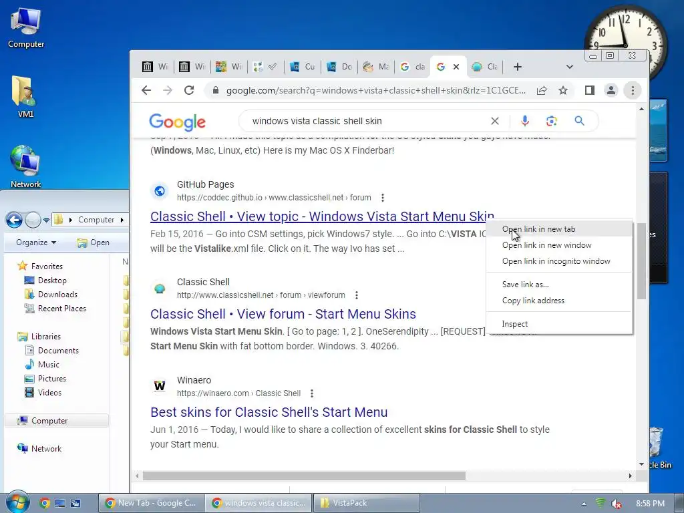Select Recent Places in Explorer sidebar
Viewport: 684px width, 513px height.
(x=55, y=309)
